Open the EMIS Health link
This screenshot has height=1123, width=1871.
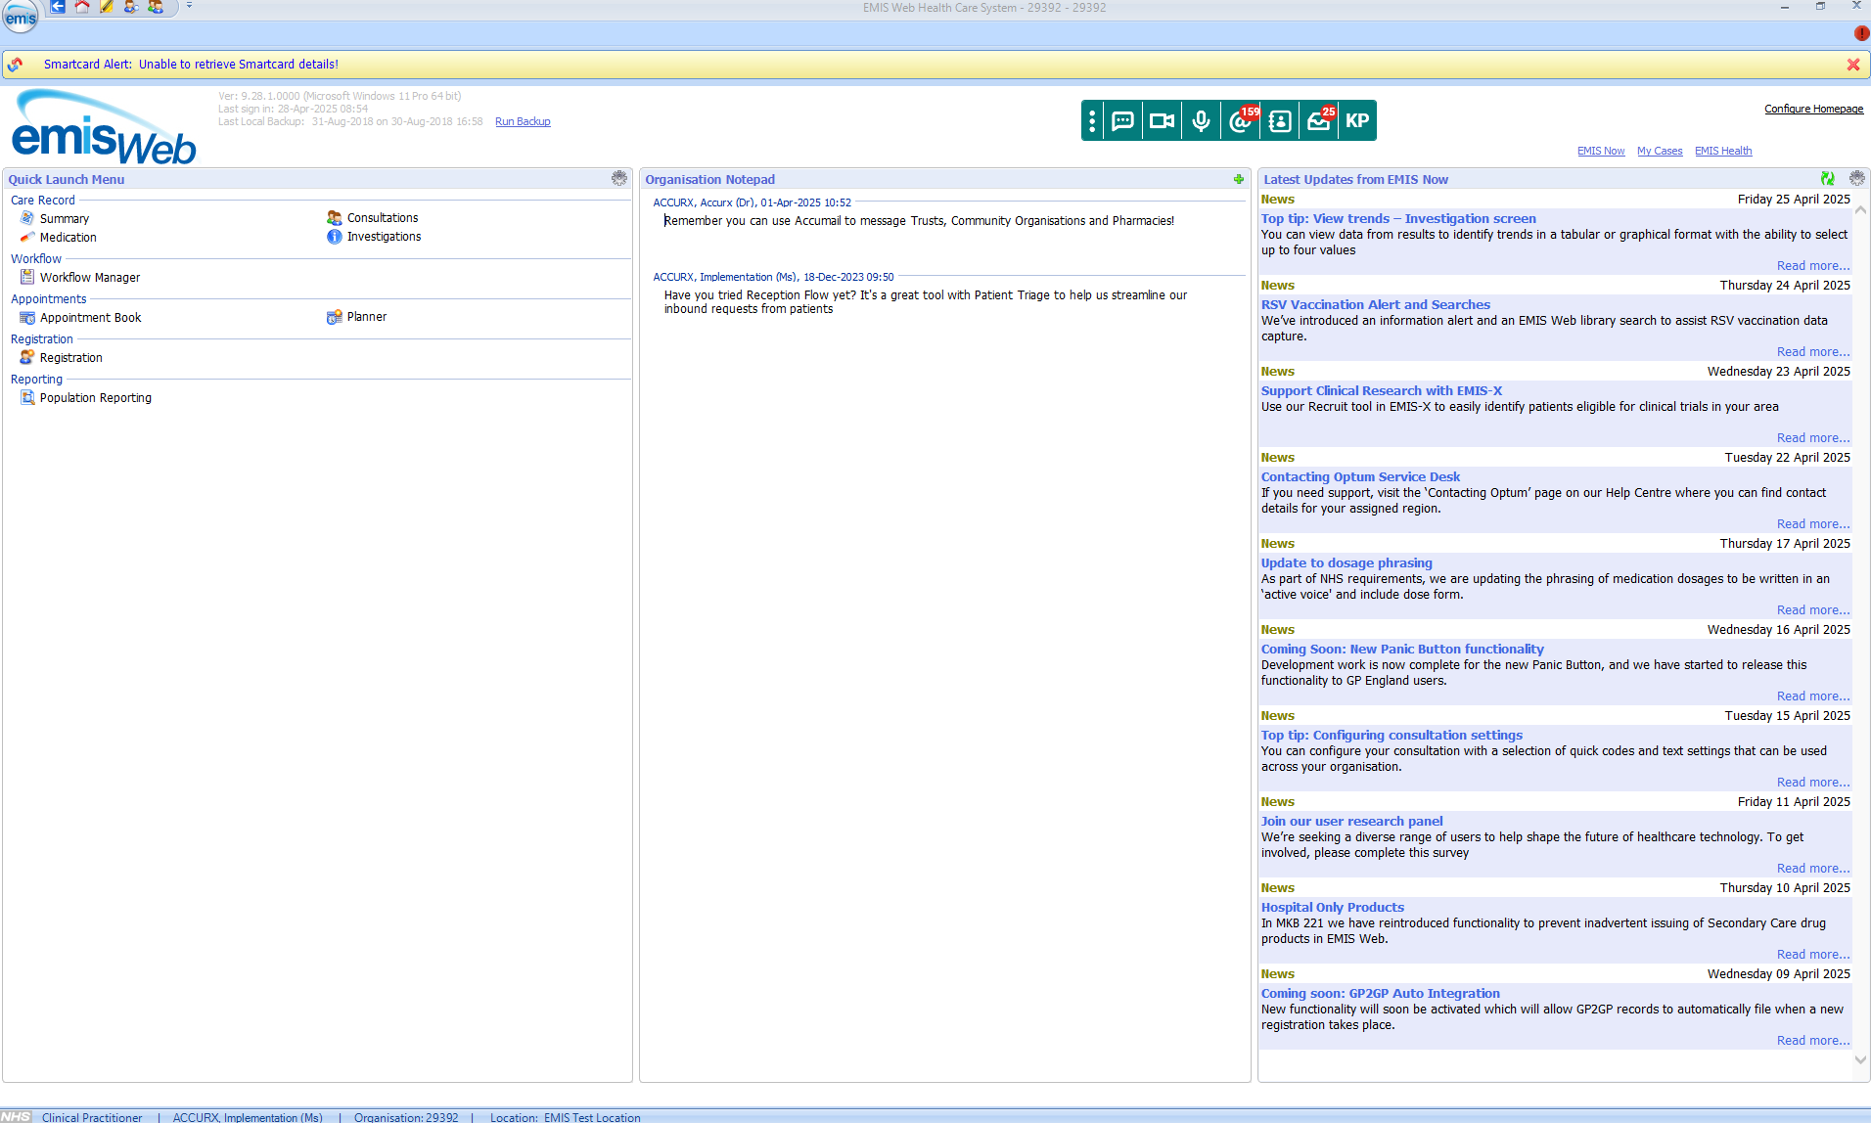pos(1723,152)
